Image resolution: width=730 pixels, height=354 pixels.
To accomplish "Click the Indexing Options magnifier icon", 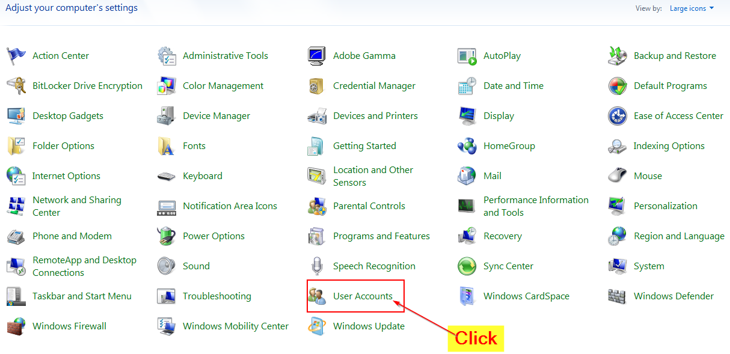I will click(x=618, y=146).
